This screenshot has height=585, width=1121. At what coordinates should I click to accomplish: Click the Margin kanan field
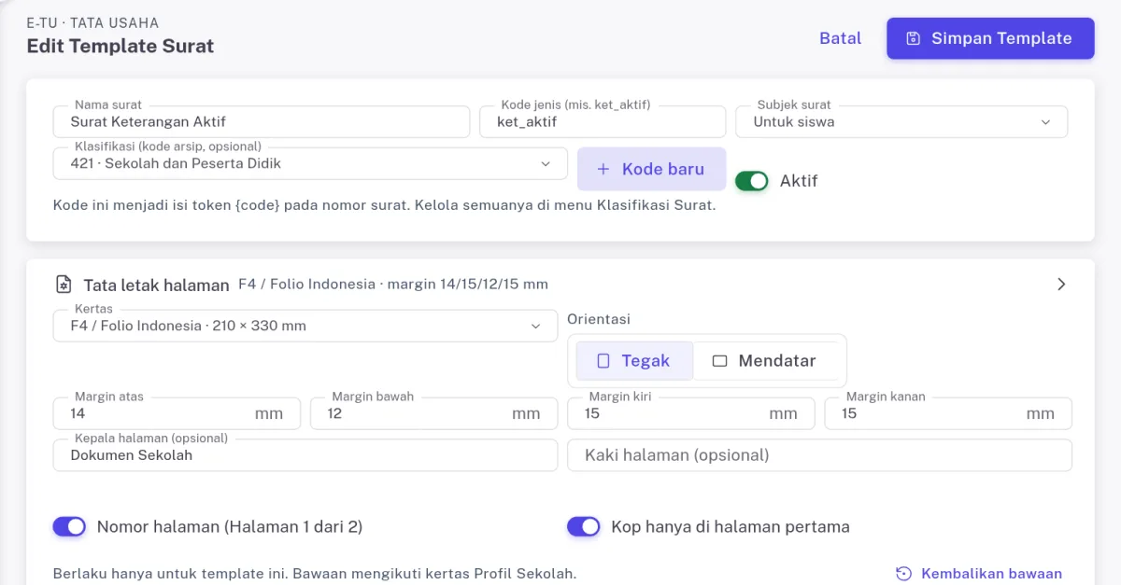(948, 413)
